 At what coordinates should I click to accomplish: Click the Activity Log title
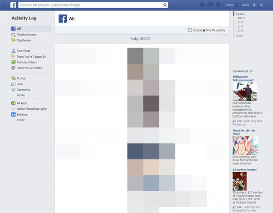pos(24,18)
